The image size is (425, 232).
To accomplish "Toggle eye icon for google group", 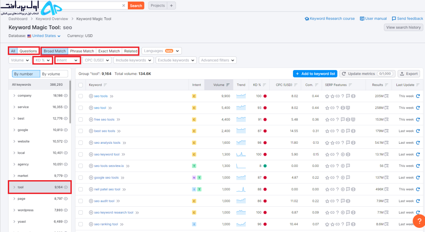I will (x=66, y=130).
